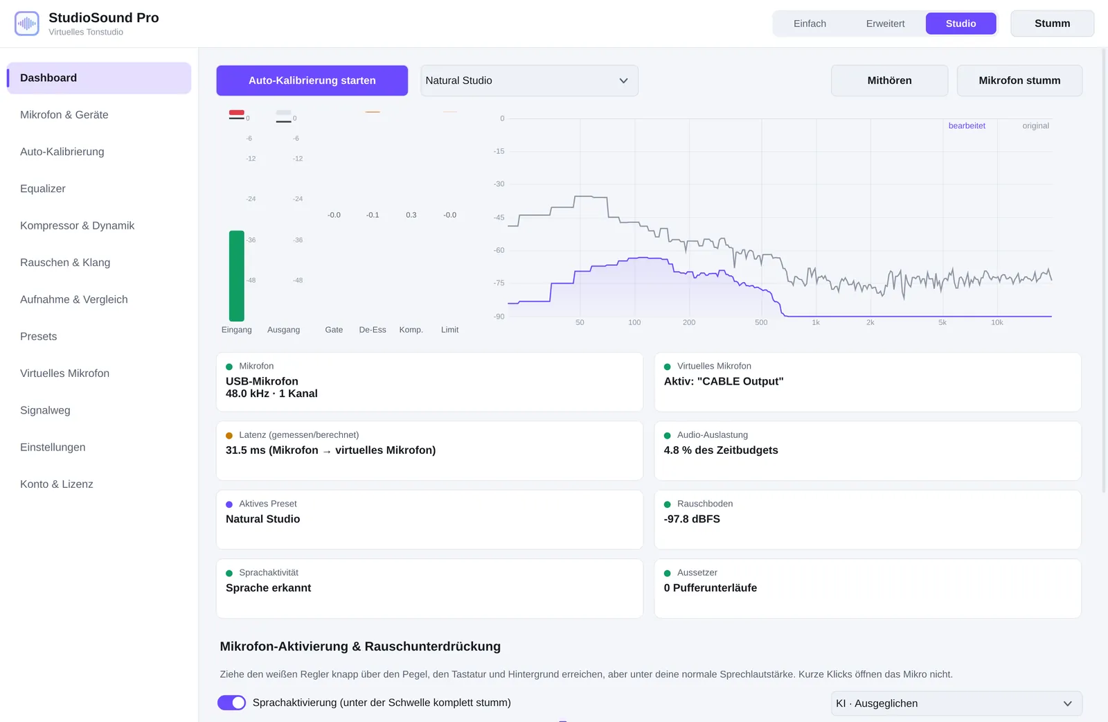Image resolution: width=1108 pixels, height=722 pixels.
Task: Click the Audio-Auslastung 4.8 % card
Action: coord(868,451)
